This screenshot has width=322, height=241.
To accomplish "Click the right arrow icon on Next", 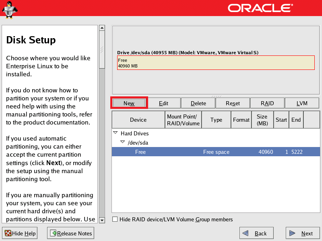I will click(x=292, y=233).
